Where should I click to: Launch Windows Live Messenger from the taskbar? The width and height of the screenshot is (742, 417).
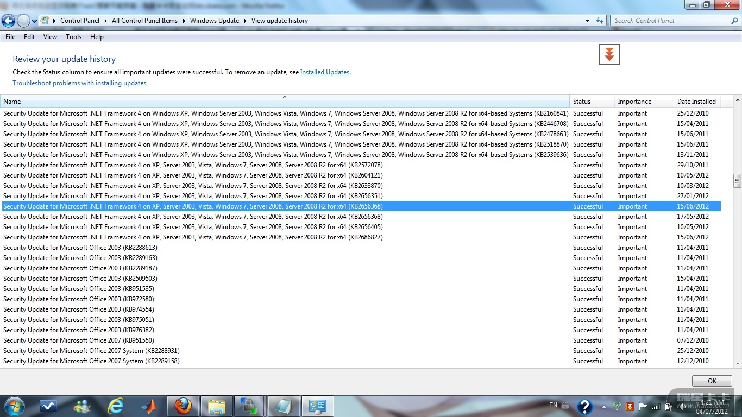click(x=82, y=406)
